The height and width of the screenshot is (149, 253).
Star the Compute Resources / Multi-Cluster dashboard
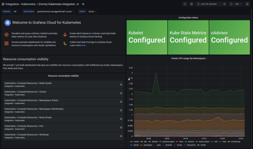pos(121,84)
